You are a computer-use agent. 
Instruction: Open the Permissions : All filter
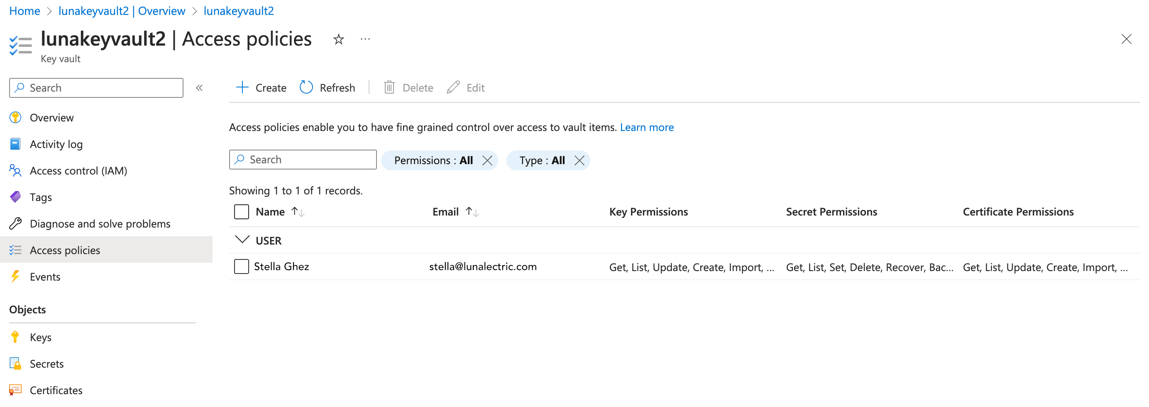433,160
